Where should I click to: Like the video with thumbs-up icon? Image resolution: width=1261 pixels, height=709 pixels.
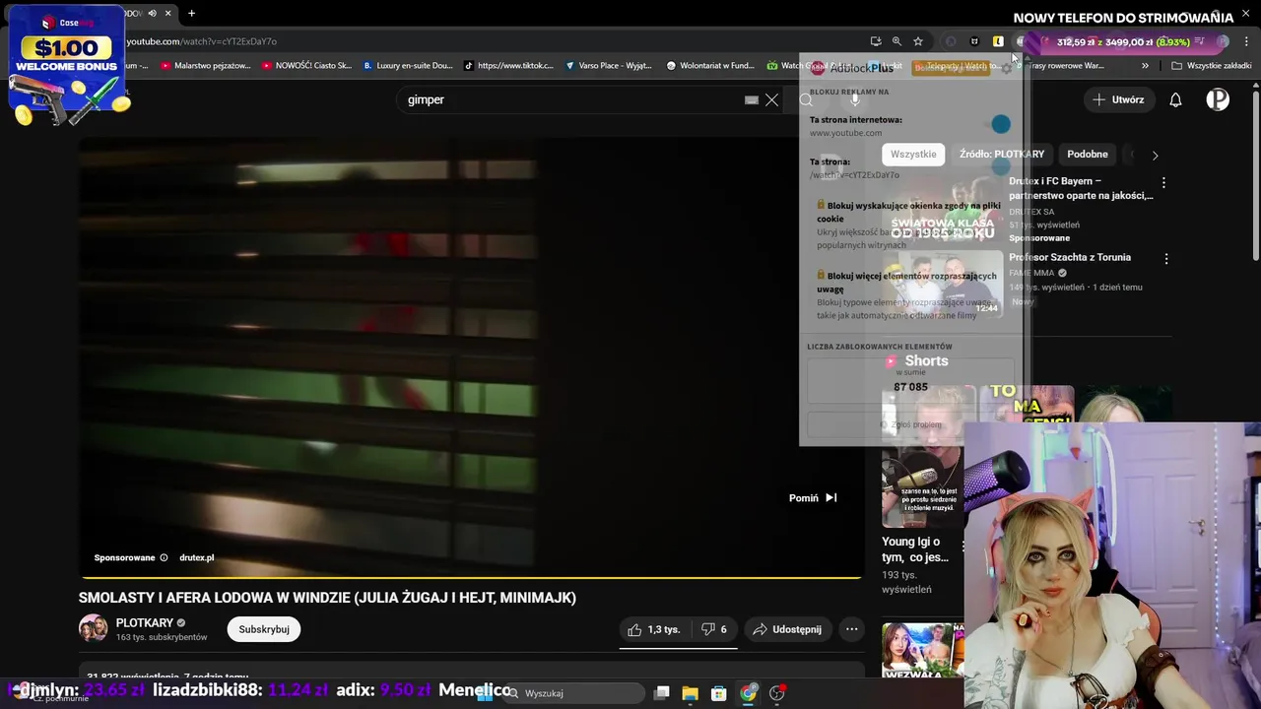655,629
